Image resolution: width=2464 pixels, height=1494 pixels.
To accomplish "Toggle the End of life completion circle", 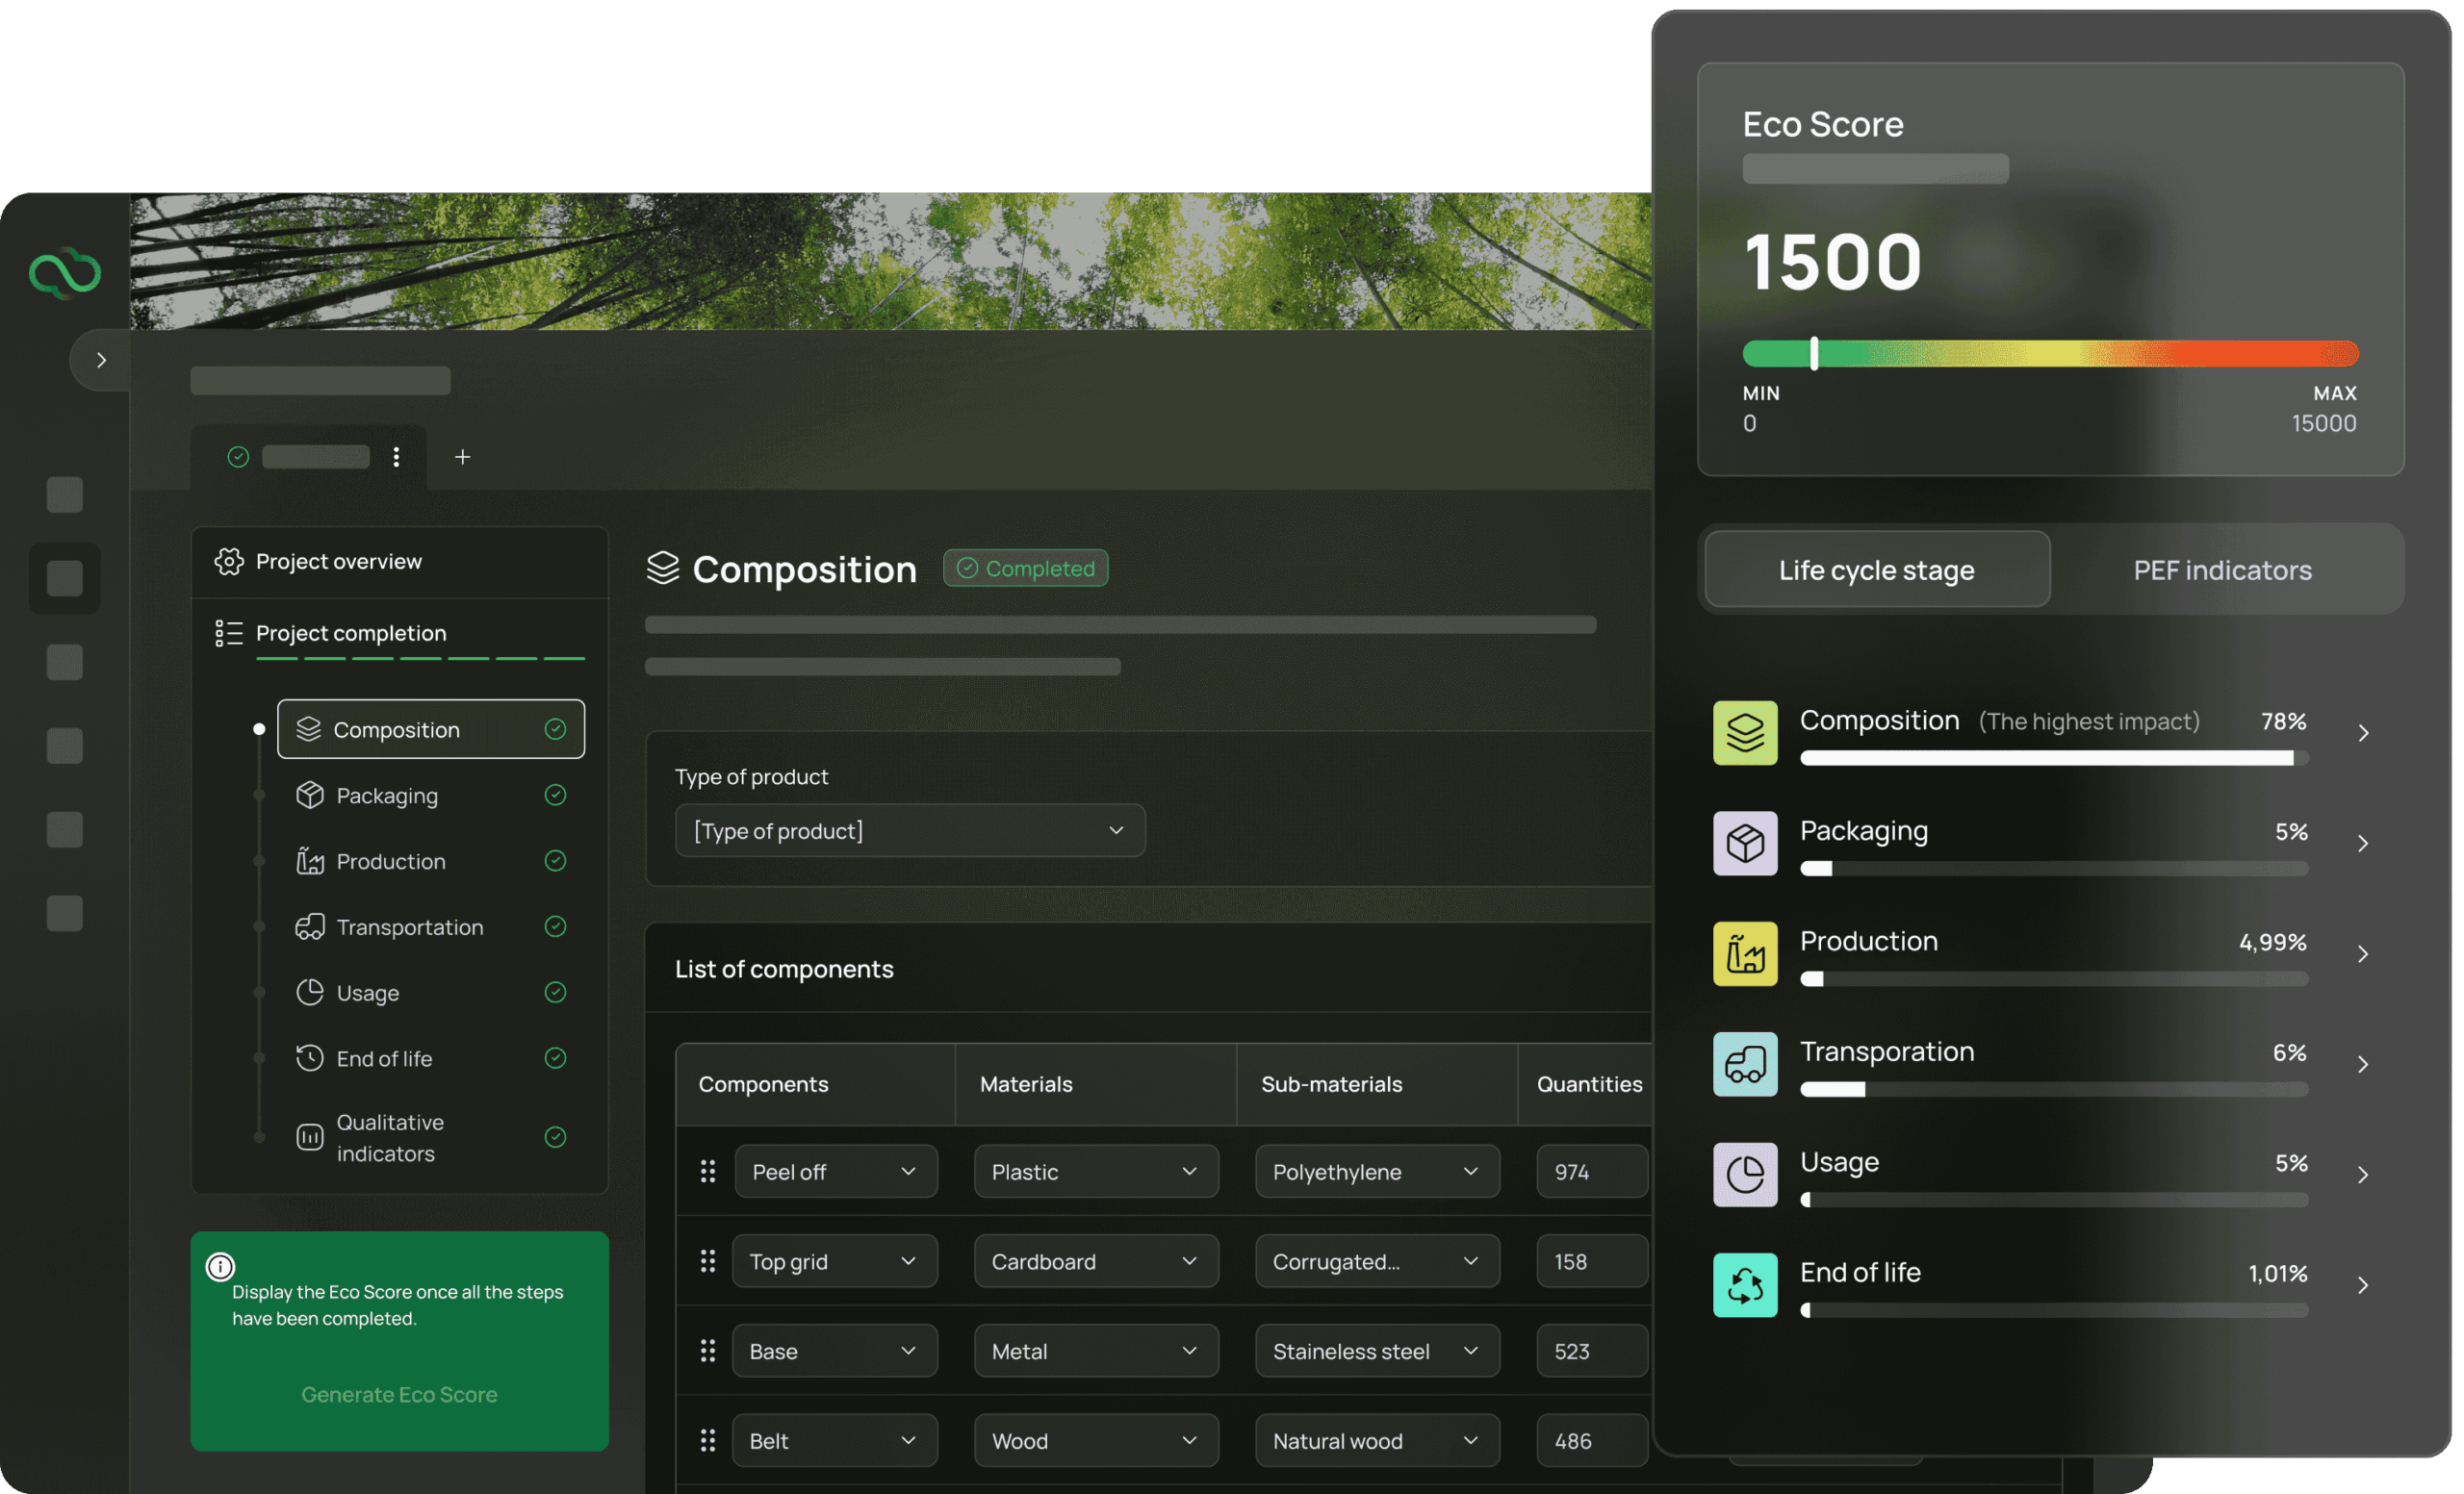I will tap(556, 1057).
